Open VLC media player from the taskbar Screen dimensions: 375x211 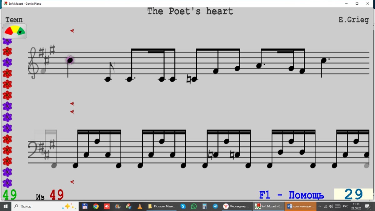[140, 206]
